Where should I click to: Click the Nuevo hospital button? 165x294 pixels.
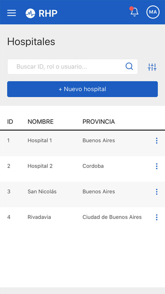82,89
